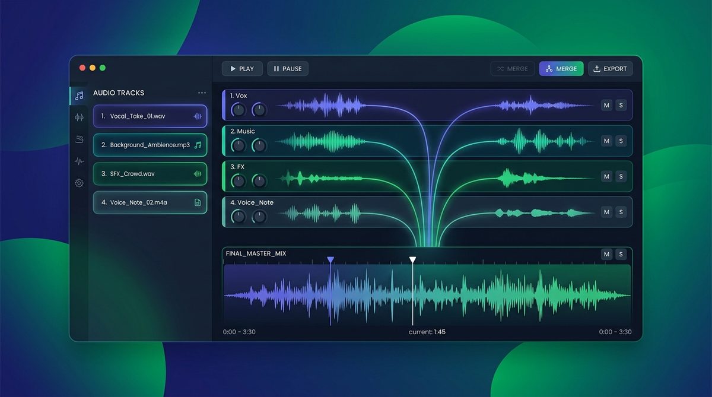The height and width of the screenshot is (397, 712).
Task: Click waveform icon on Vocal_Take_01.wav
Action: tap(198, 116)
